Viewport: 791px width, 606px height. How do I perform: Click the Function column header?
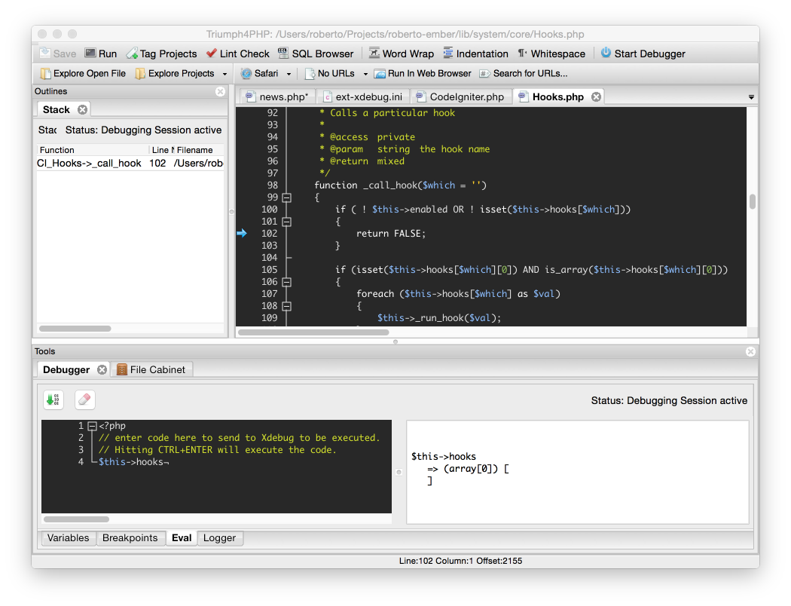93,150
